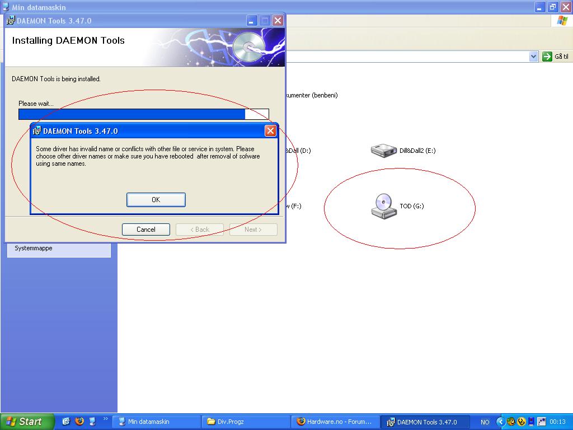Switch to DAEMON Tools 3.47.0 taskbar button
Screen dimensions: 573x430
425,422
